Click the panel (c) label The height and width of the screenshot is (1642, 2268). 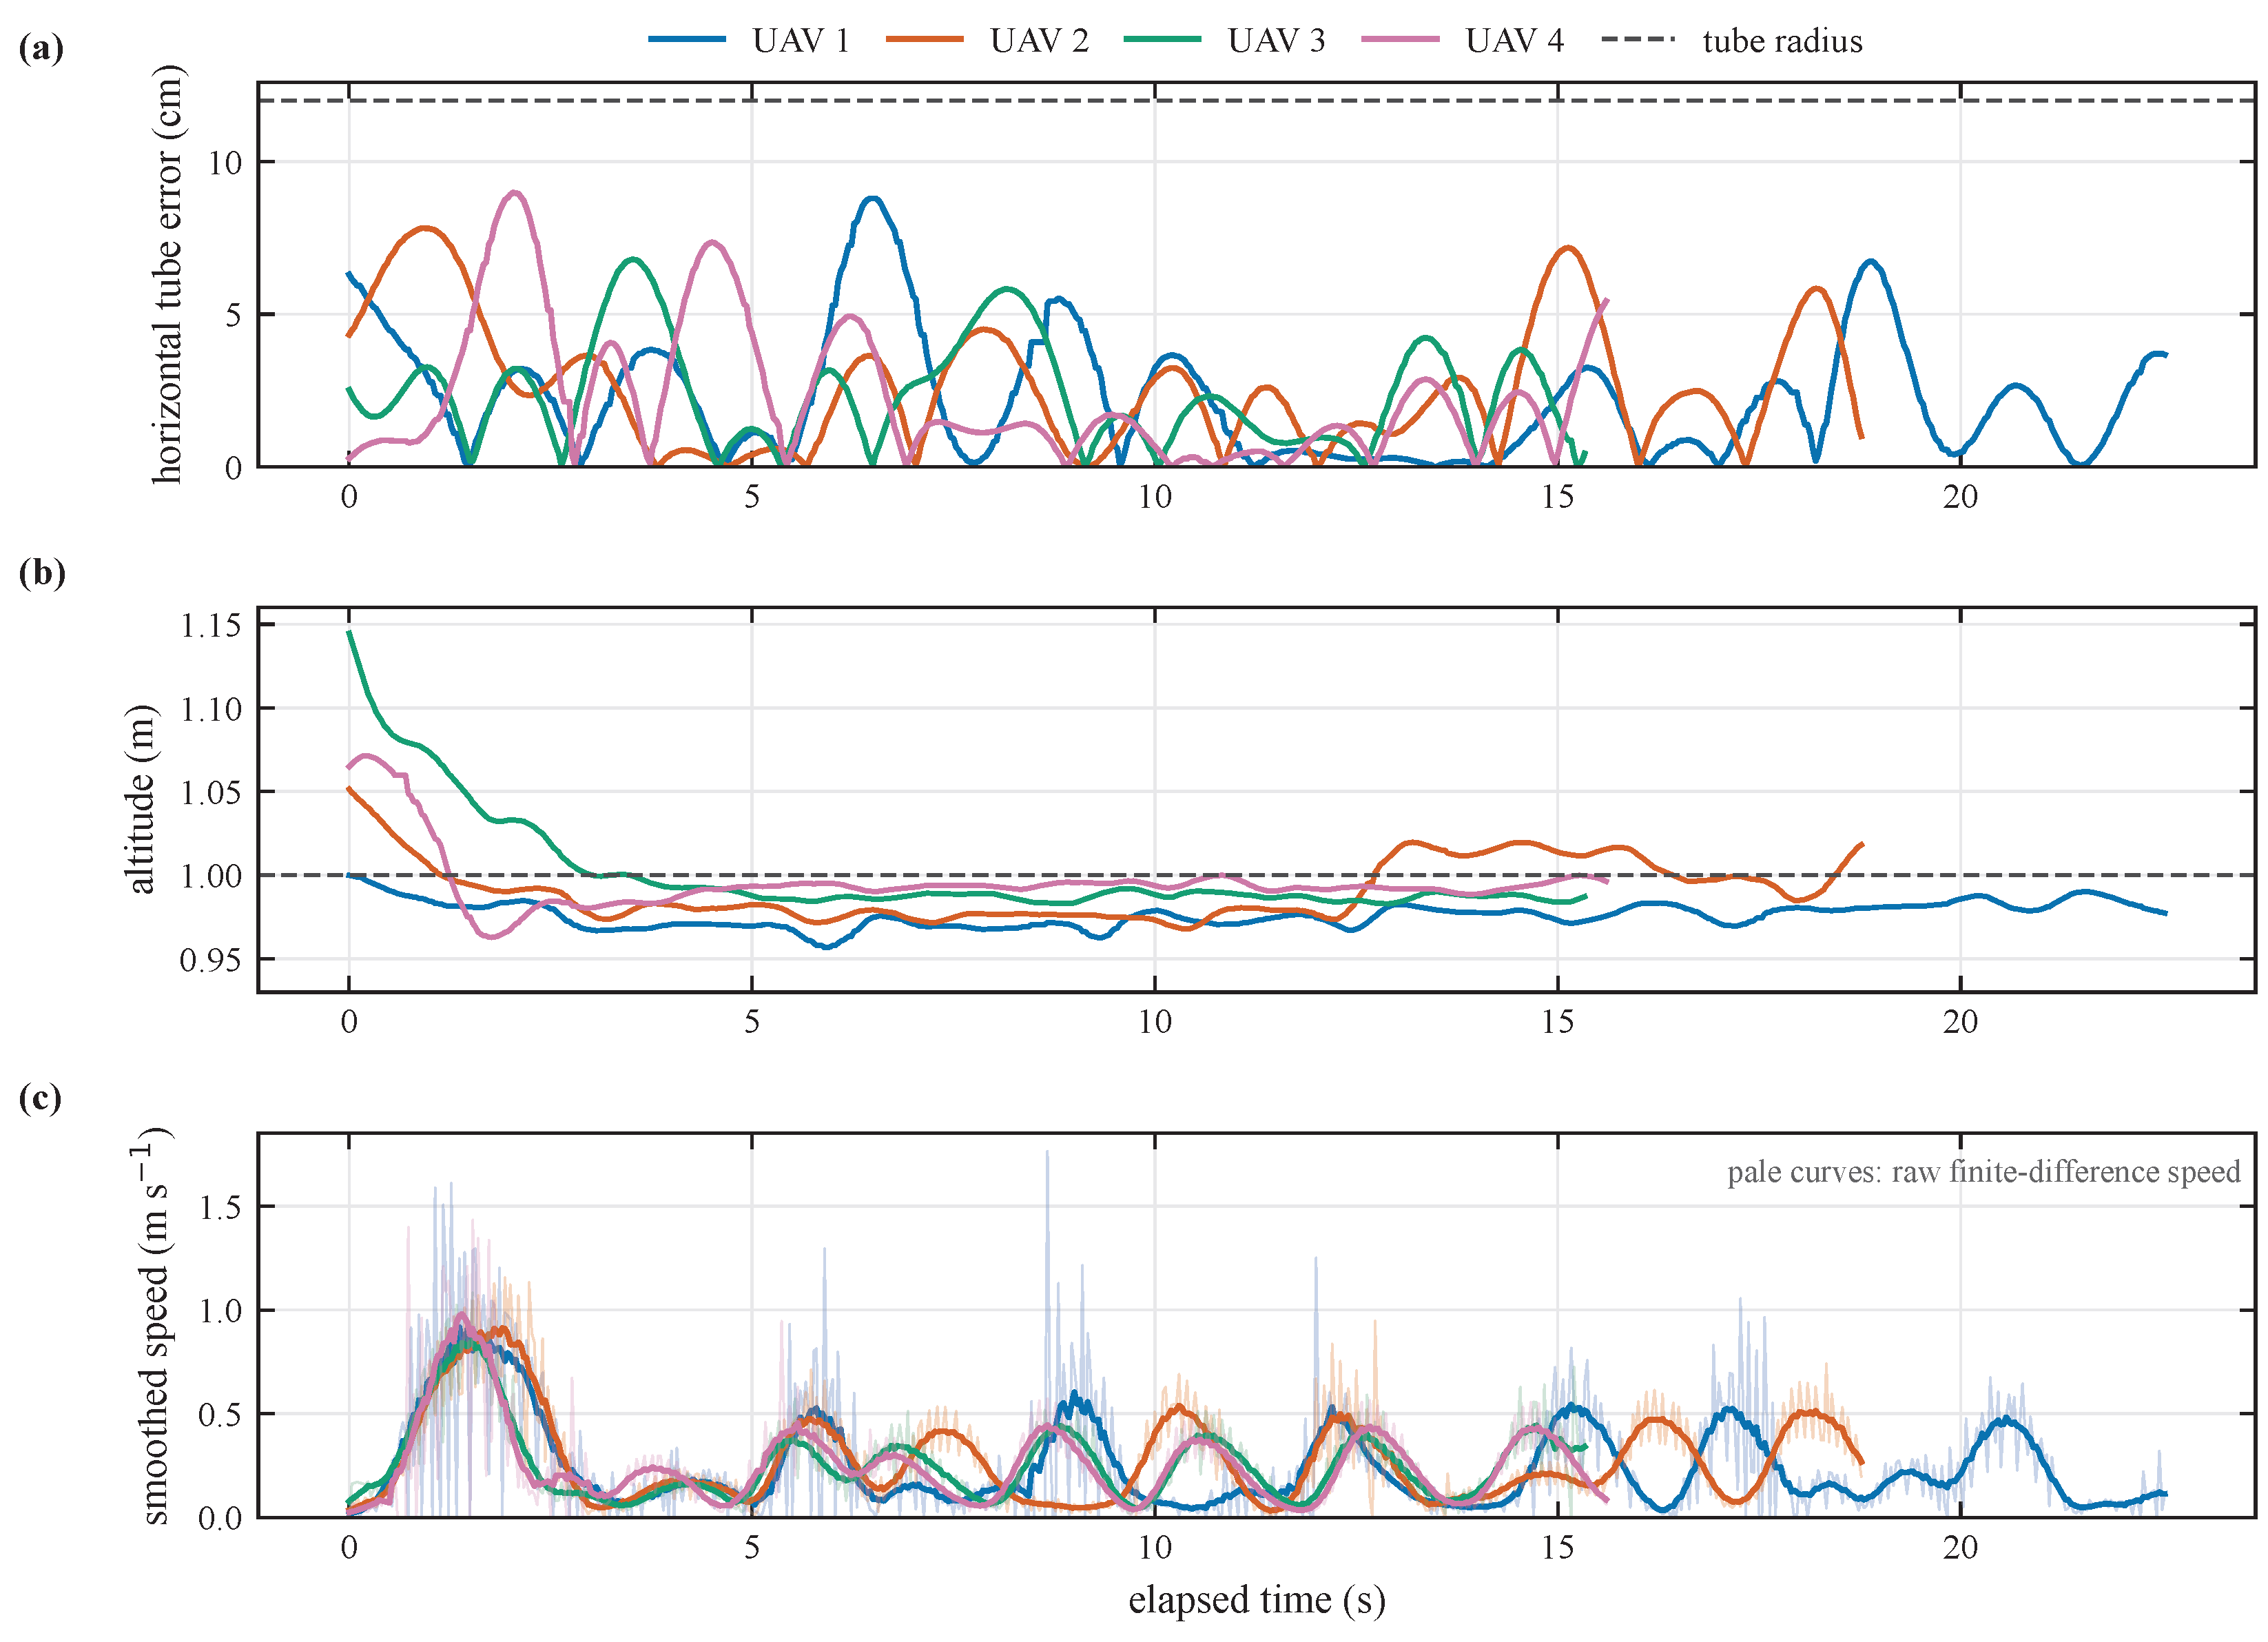(x=40, y=1098)
